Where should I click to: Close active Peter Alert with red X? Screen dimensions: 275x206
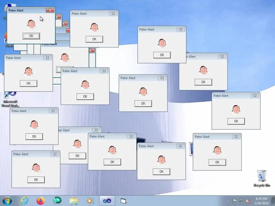pos(50,10)
